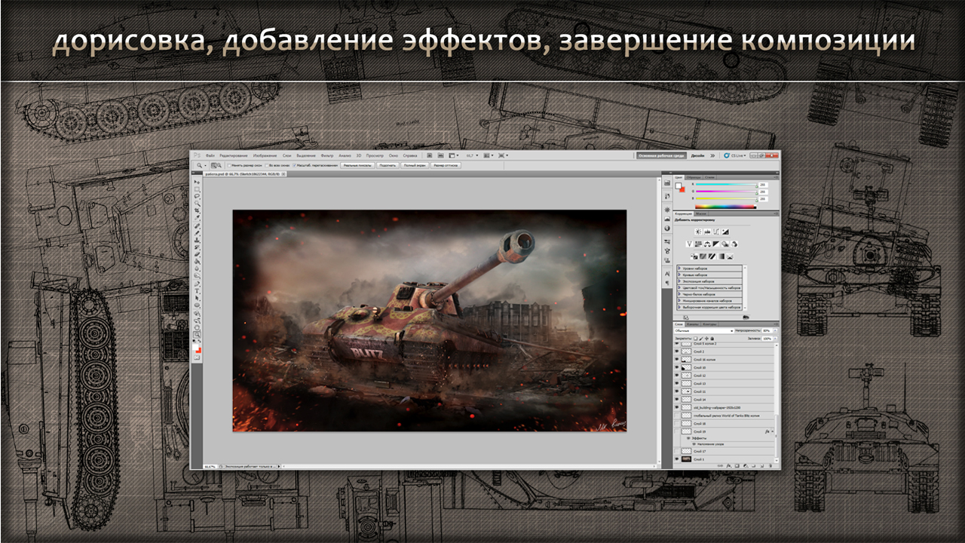965x543 pixels.
Task: Select the 'Дизайн' workspace
Action: 698,155
